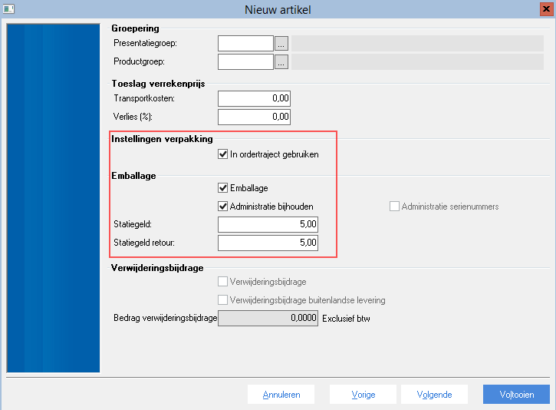Screen dimensions: 556x410
Task: Enable the Verwijderingsbijdrage checkbox
Action: [x=222, y=282]
